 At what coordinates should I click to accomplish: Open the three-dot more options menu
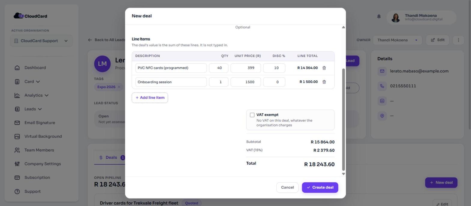click(458, 40)
